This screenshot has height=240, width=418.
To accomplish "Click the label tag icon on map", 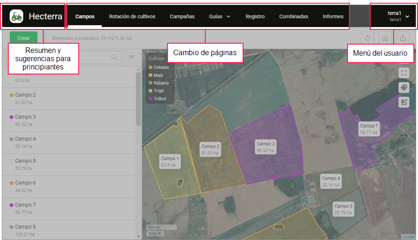I will [404, 87].
